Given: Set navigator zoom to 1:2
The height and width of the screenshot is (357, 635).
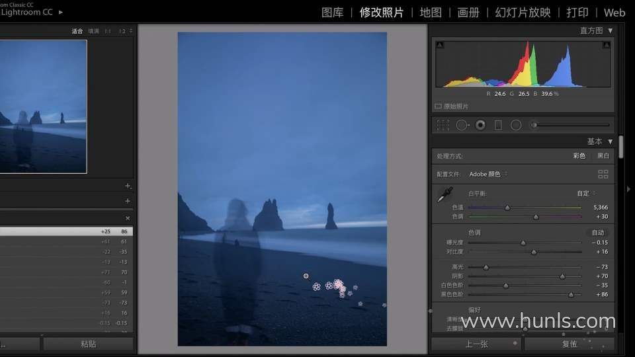Looking at the screenshot, I should 122,31.
